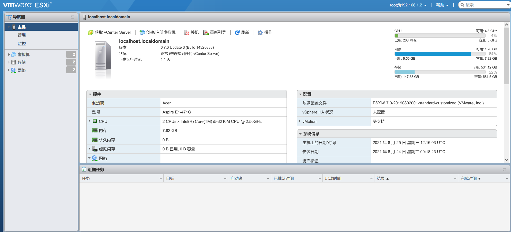Click the search magnifier icon

[462, 5]
